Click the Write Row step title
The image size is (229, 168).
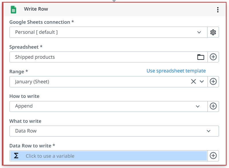(x=36, y=9)
